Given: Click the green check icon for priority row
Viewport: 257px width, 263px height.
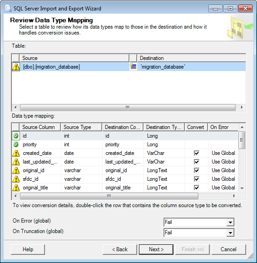Looking at the screenshot, I should coord(16,144).
